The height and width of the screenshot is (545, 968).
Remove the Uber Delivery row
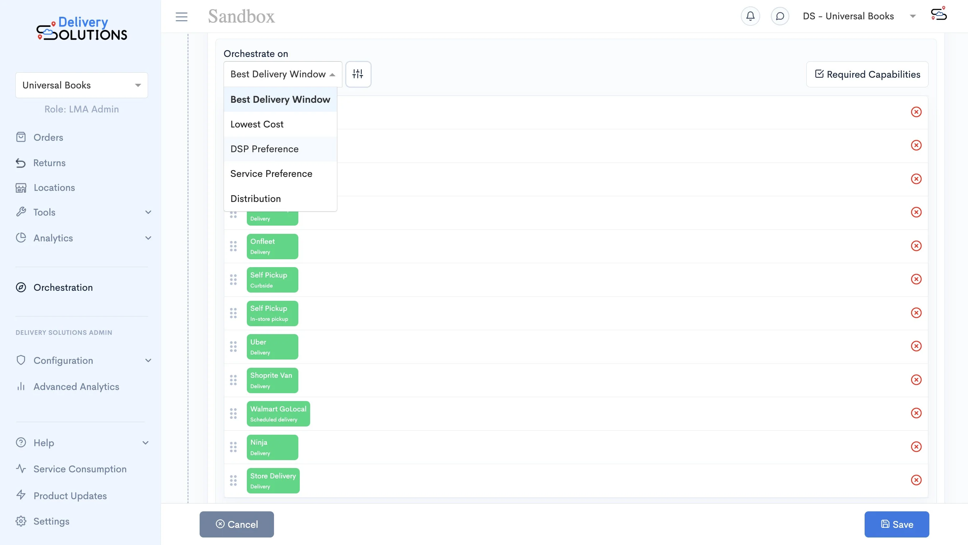coord(916,346)
